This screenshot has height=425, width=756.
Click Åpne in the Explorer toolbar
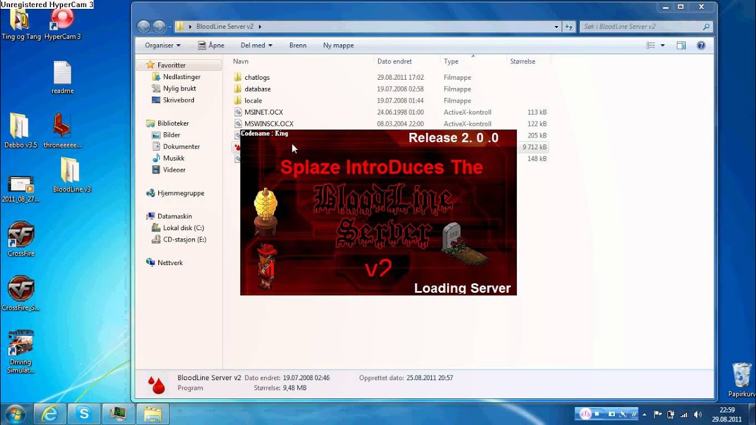click(211, 45)
